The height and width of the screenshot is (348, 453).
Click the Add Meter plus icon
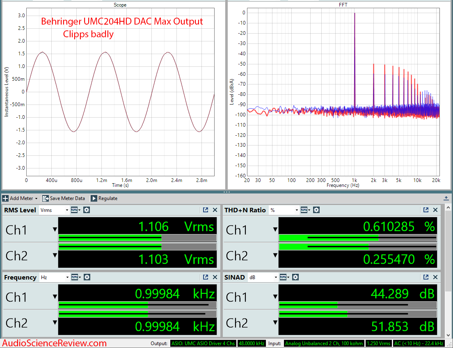coord(5,198)
